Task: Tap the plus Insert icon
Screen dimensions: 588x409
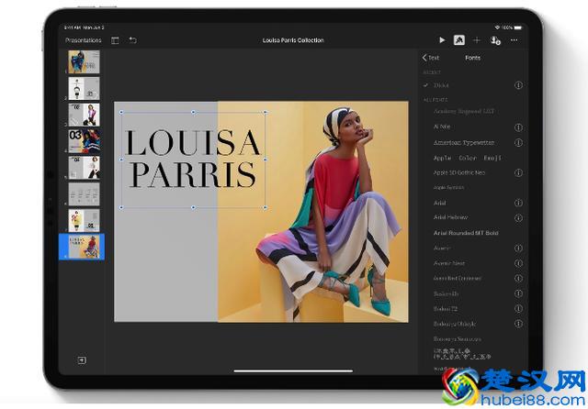Action: pos(477,40)
